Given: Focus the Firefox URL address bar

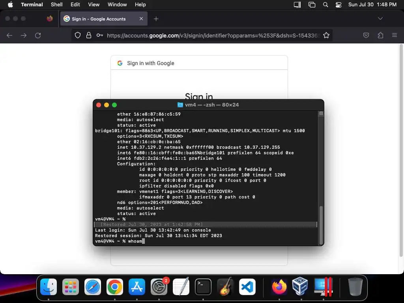Looking at the screenshot, I should coord(213,35).
